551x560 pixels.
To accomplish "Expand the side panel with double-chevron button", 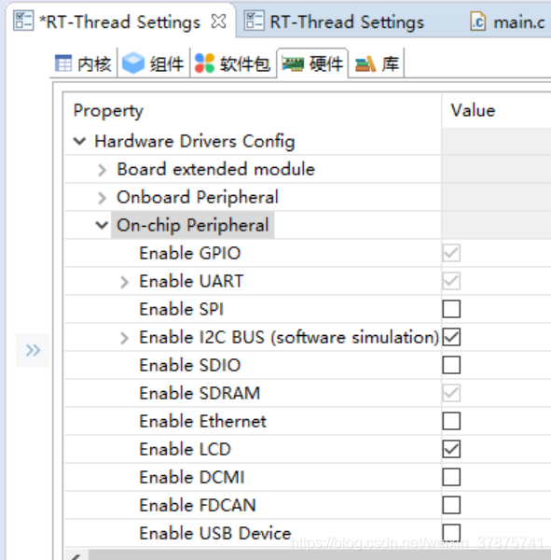I will (33, 350).
